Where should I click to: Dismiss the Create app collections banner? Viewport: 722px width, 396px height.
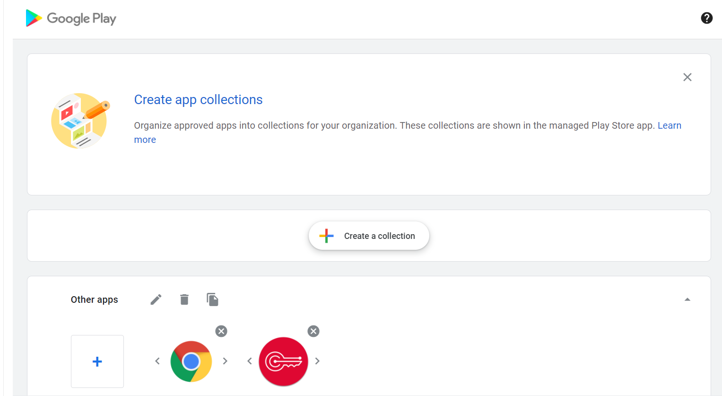coord(687,77)
